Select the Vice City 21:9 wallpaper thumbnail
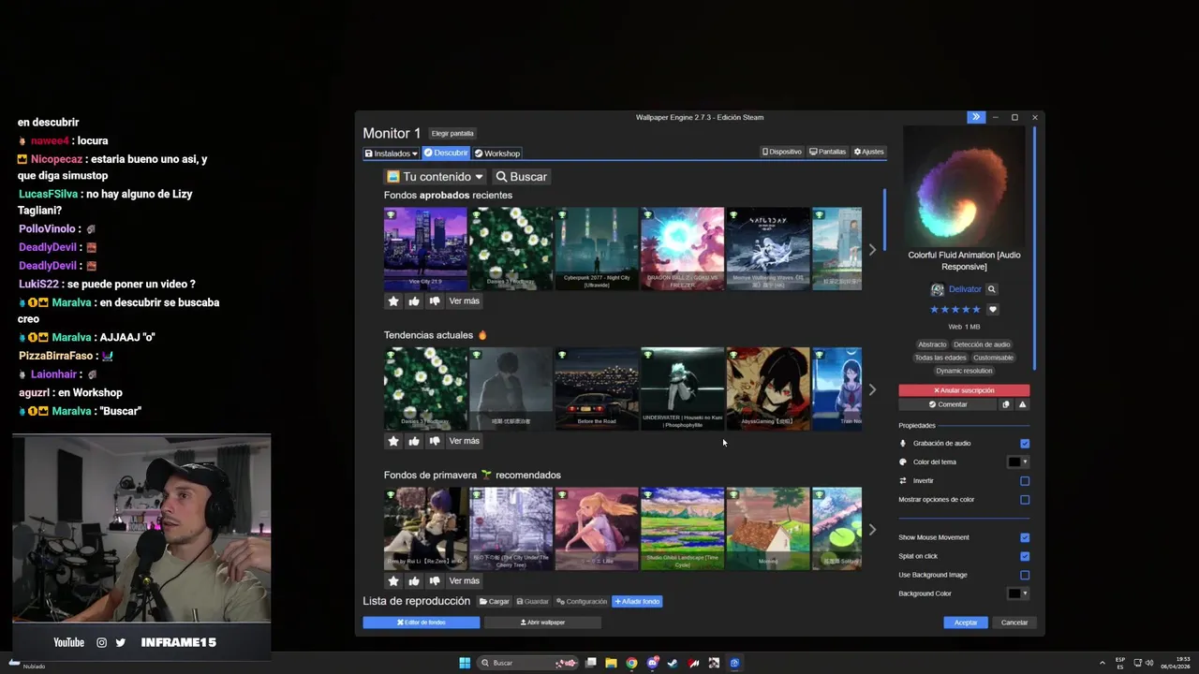Screen dimensions: 1199x674 [425, 249]
